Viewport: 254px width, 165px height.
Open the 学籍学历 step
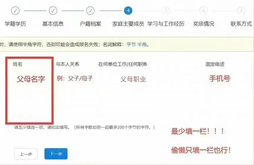pos(15,24)
